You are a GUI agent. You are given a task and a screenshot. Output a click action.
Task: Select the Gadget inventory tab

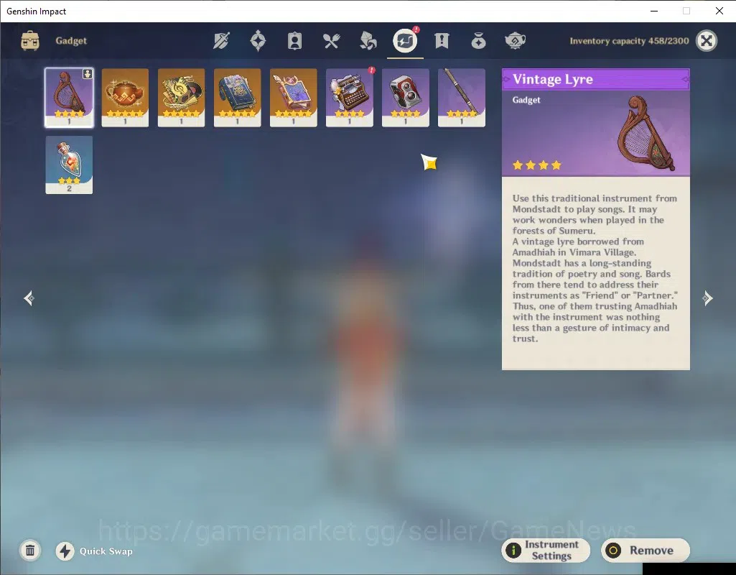click(405, 41)
